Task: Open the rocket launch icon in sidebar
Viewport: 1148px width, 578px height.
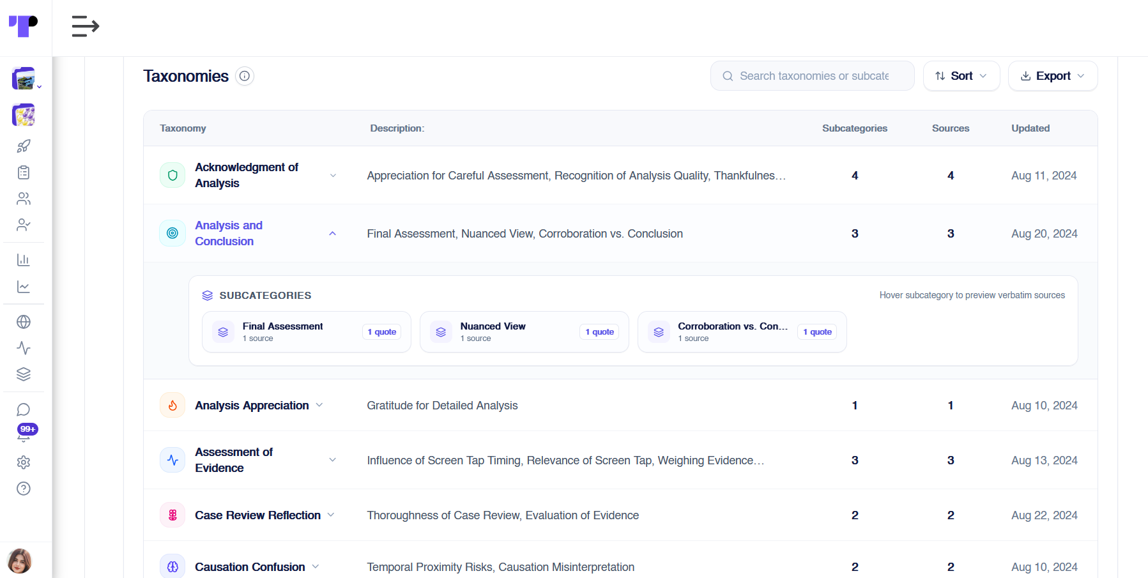Action: 24,146
